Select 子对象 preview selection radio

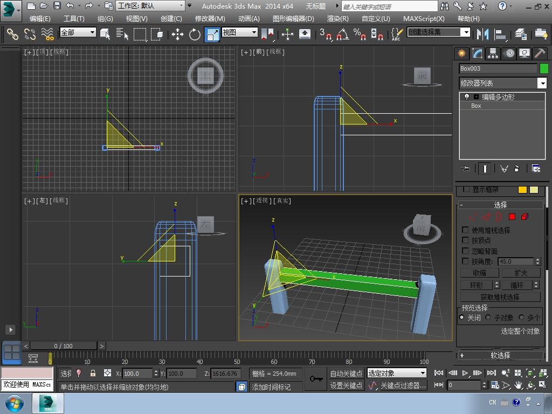(488, 318)
